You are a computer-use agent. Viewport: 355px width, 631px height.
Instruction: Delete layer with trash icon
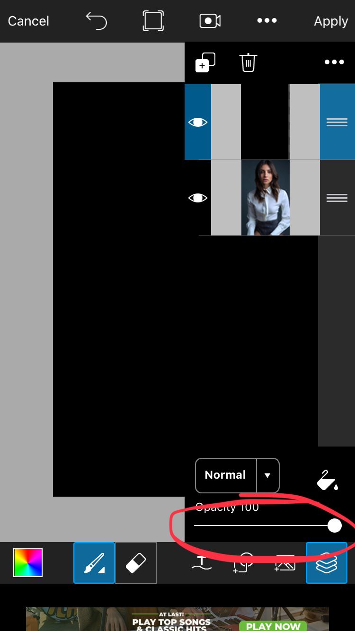pyautogui.click(x=248, y=62)
